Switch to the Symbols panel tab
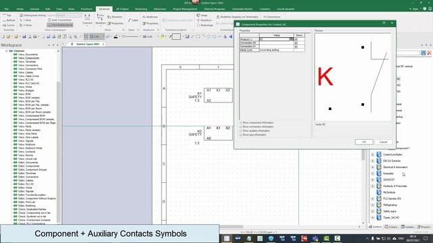This screenshot has width=433, height=243. [x=375, y=227]
